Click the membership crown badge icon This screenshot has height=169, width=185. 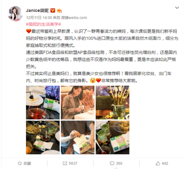[59, 11]
